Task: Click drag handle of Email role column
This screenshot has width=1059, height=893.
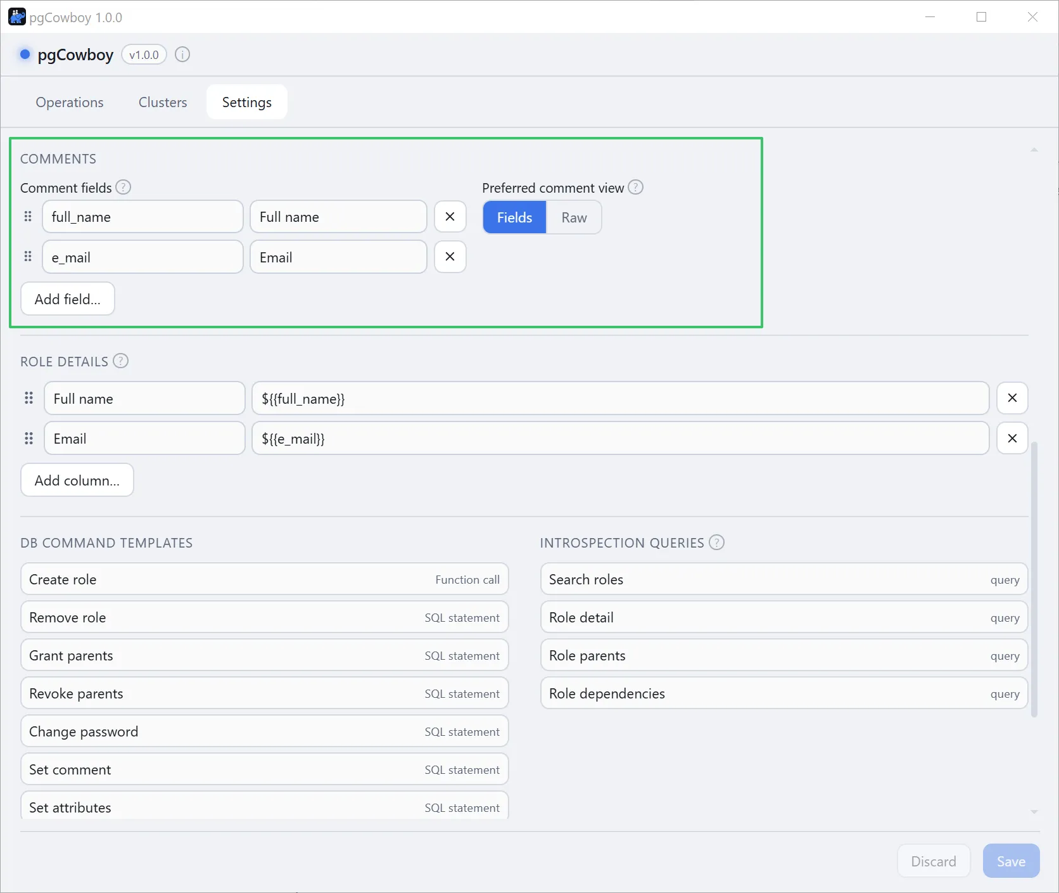Action: 29,439
